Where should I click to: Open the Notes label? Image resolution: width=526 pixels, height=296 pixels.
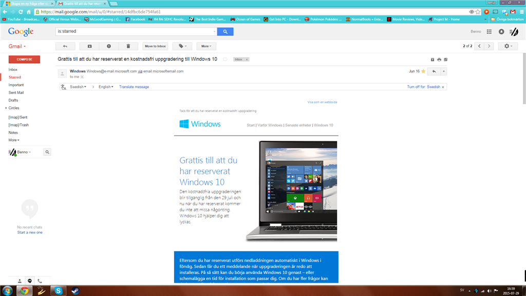[x=13, y=133]
